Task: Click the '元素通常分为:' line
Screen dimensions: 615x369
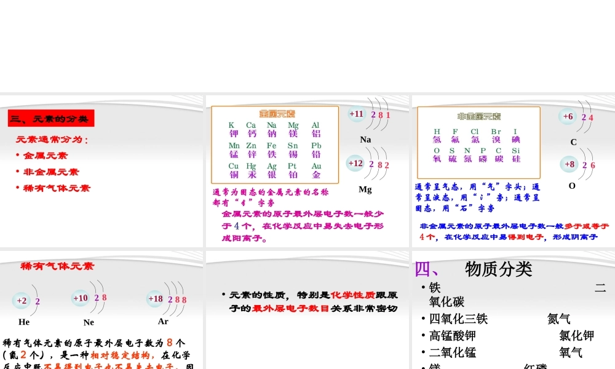Action: click(x=52, y=140)
